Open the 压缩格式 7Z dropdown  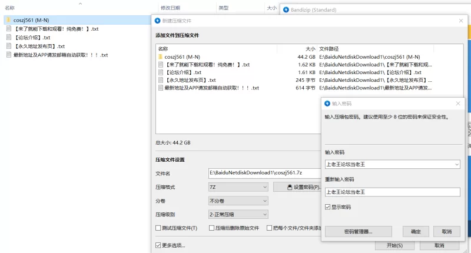click(x=238, y=187)
